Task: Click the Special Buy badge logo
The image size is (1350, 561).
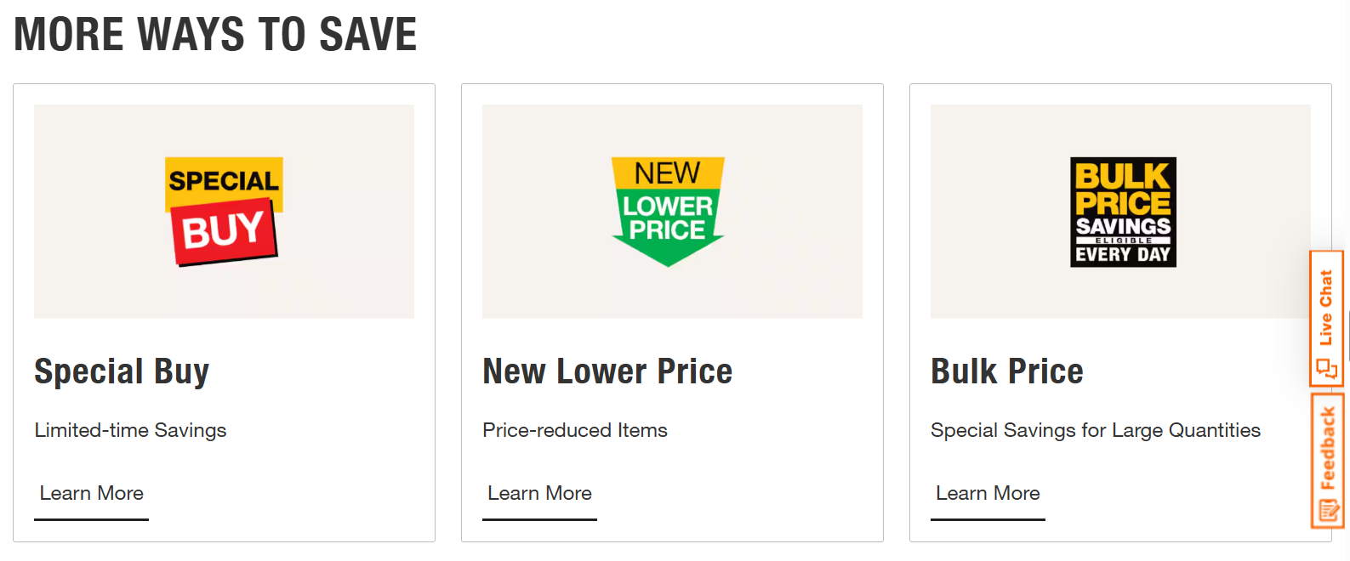Action: (224, 212)
